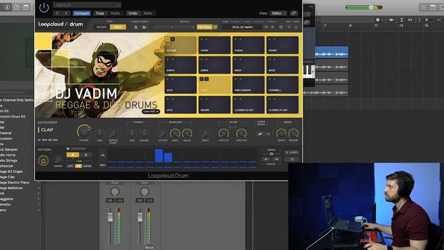This screenshot has width=444, height=250.
Task: Select the ROLL lane
Action: (x=103, y=165)
